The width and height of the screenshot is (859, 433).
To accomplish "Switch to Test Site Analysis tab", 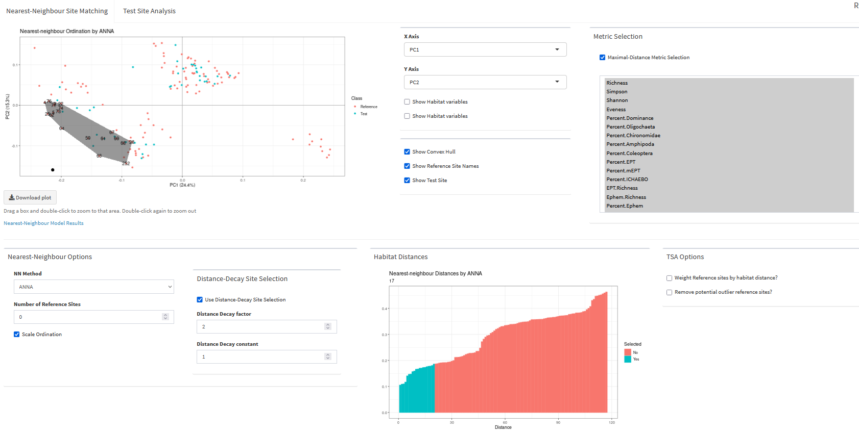I will point(149,11).
